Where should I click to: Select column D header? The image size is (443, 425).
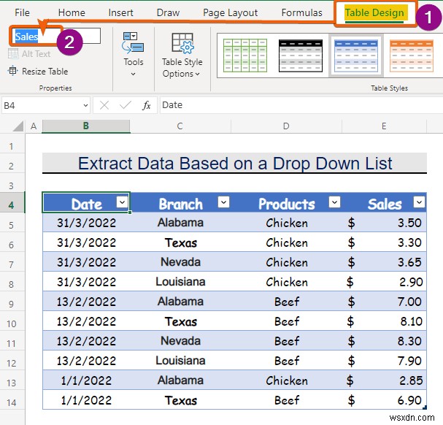(286, 126)
